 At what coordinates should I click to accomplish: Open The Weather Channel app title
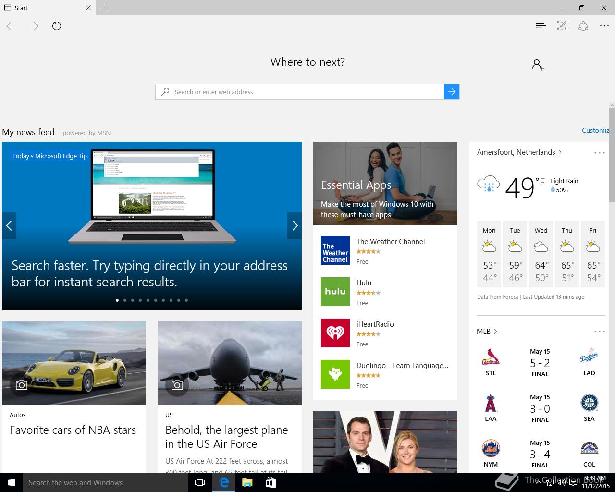391,242
